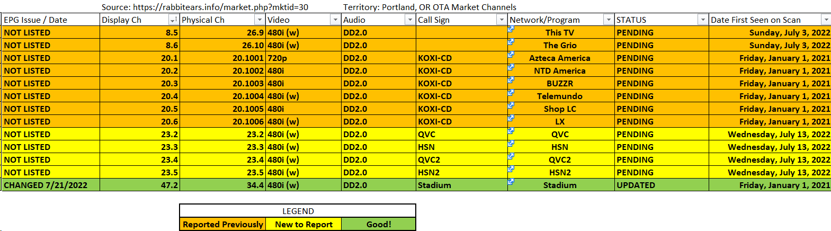Viewport: 831px width, 231px height.
Task: Select the UPDATED status cell
Action: (x=662, y=185)
